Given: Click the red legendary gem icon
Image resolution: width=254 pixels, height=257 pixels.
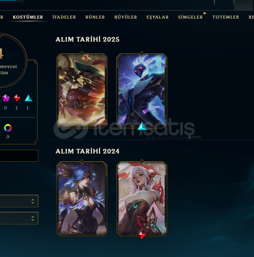Looking at the screenshot, I should [x=17, y=98].
